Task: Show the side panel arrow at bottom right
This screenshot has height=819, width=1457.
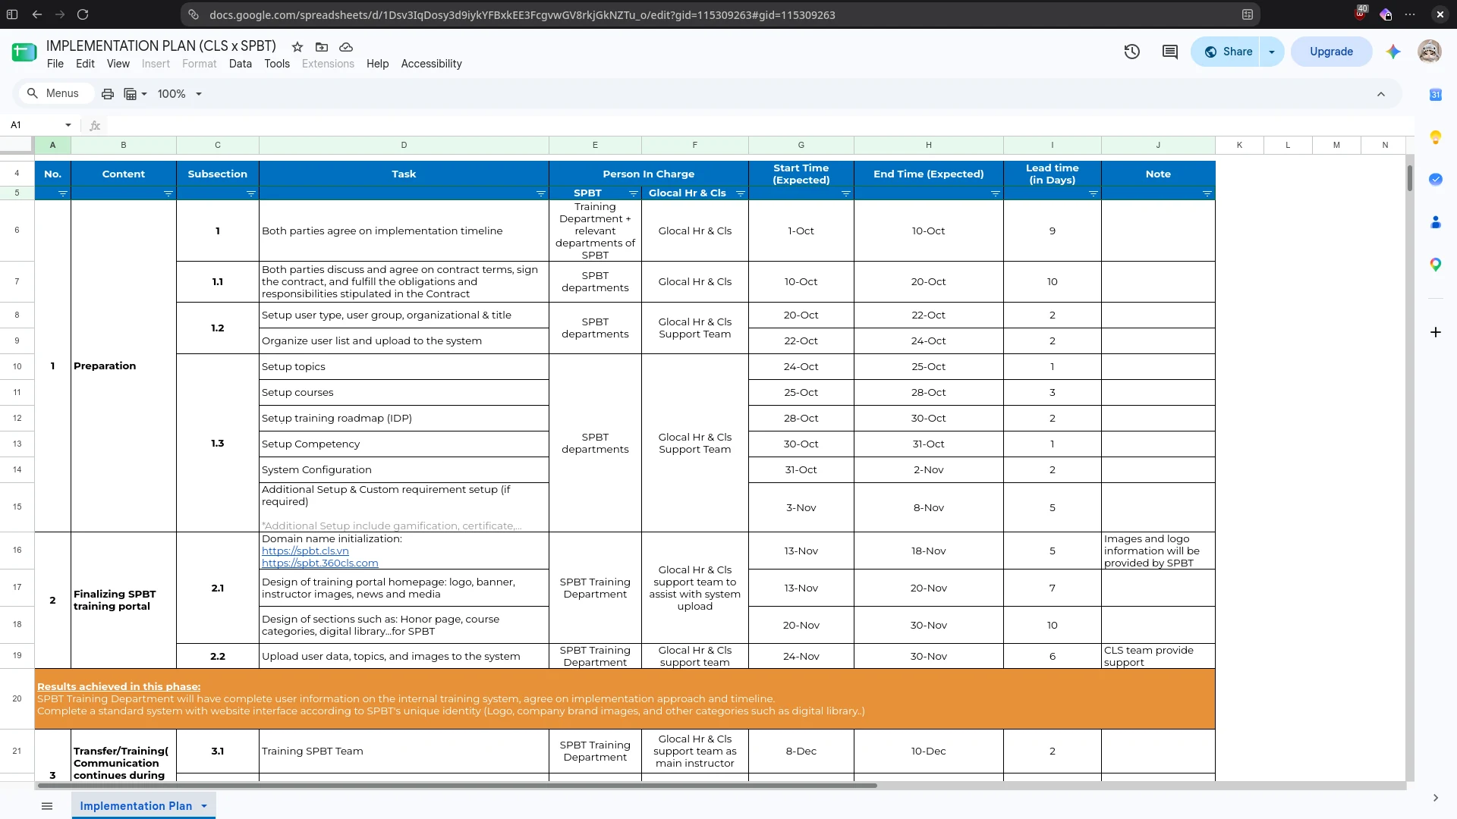Action: click(x=1436, y=798)
